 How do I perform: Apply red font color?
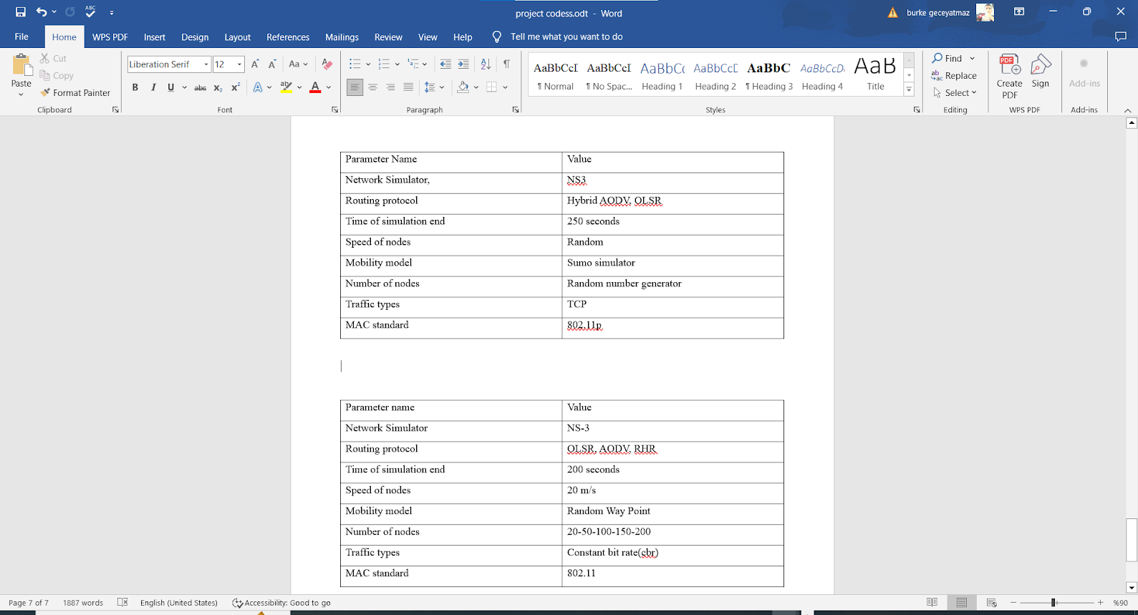coord(315,87)
